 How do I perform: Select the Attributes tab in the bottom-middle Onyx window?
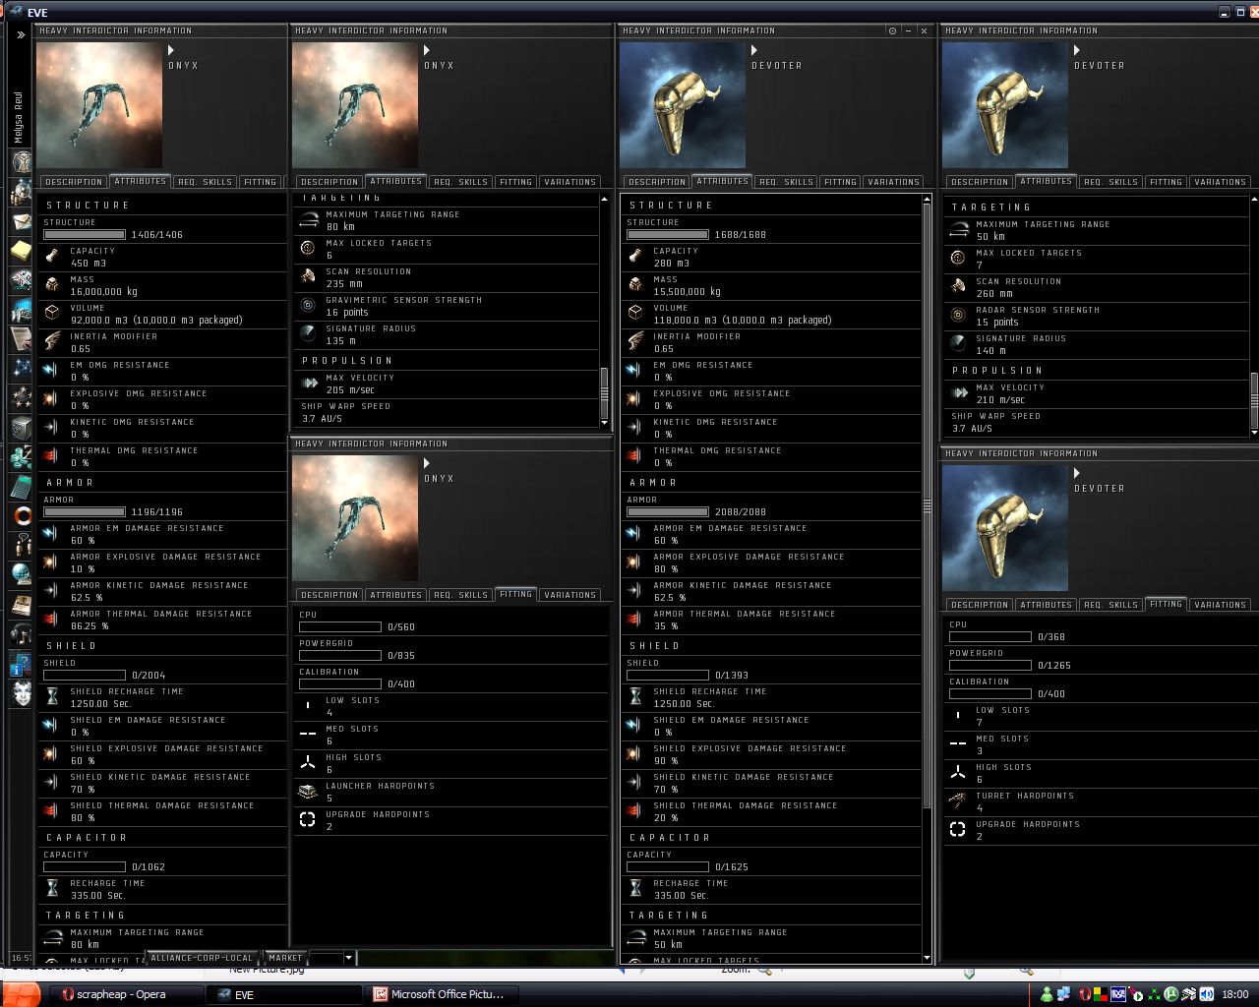pyautogui.click(x=396, y=595)
